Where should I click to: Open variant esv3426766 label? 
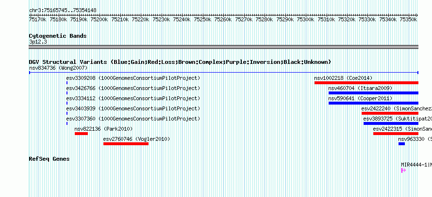(133, 88)
